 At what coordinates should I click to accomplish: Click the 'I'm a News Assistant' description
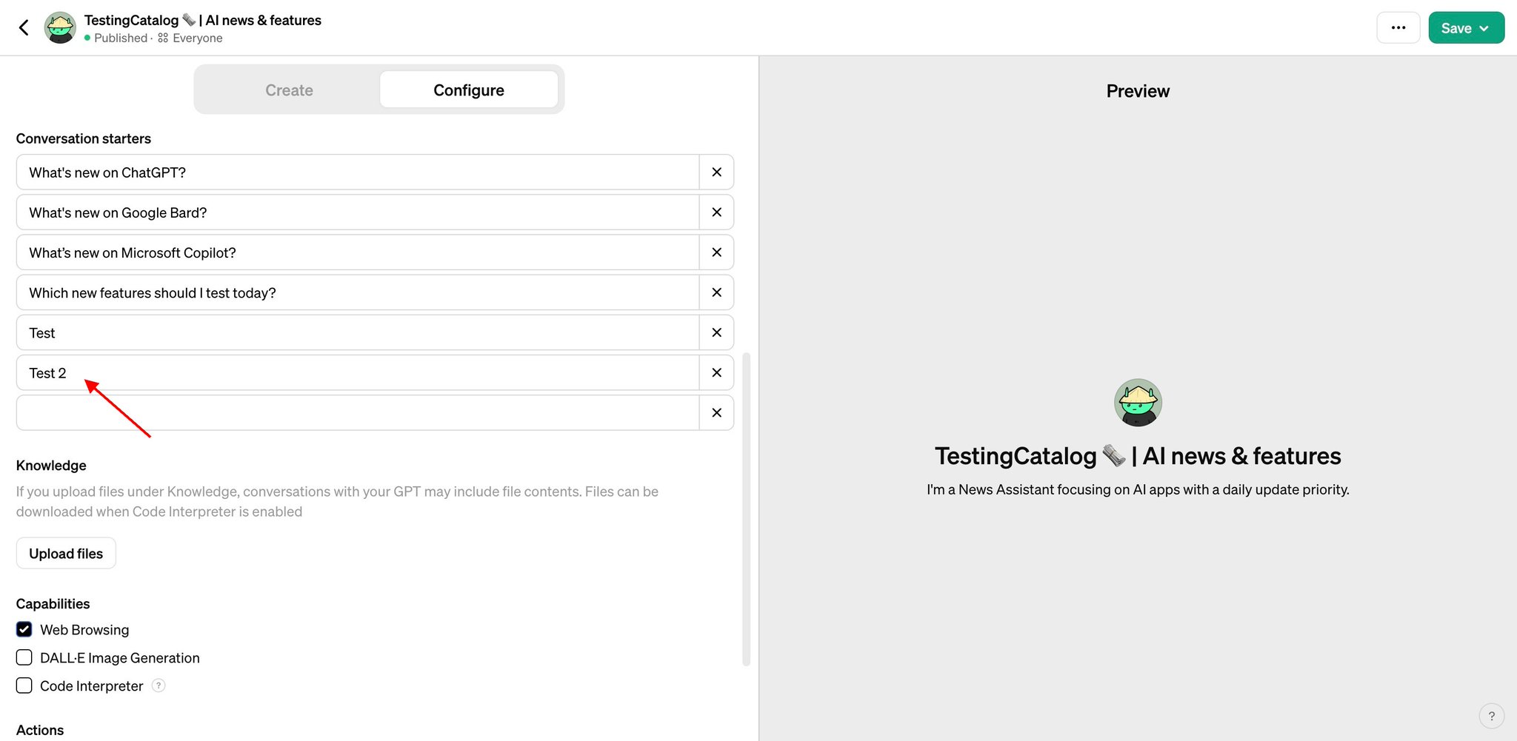[x=1138, y=489]
